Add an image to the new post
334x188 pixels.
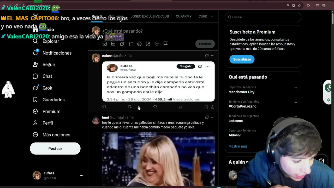pyautogui.click(x=105, y=44)
